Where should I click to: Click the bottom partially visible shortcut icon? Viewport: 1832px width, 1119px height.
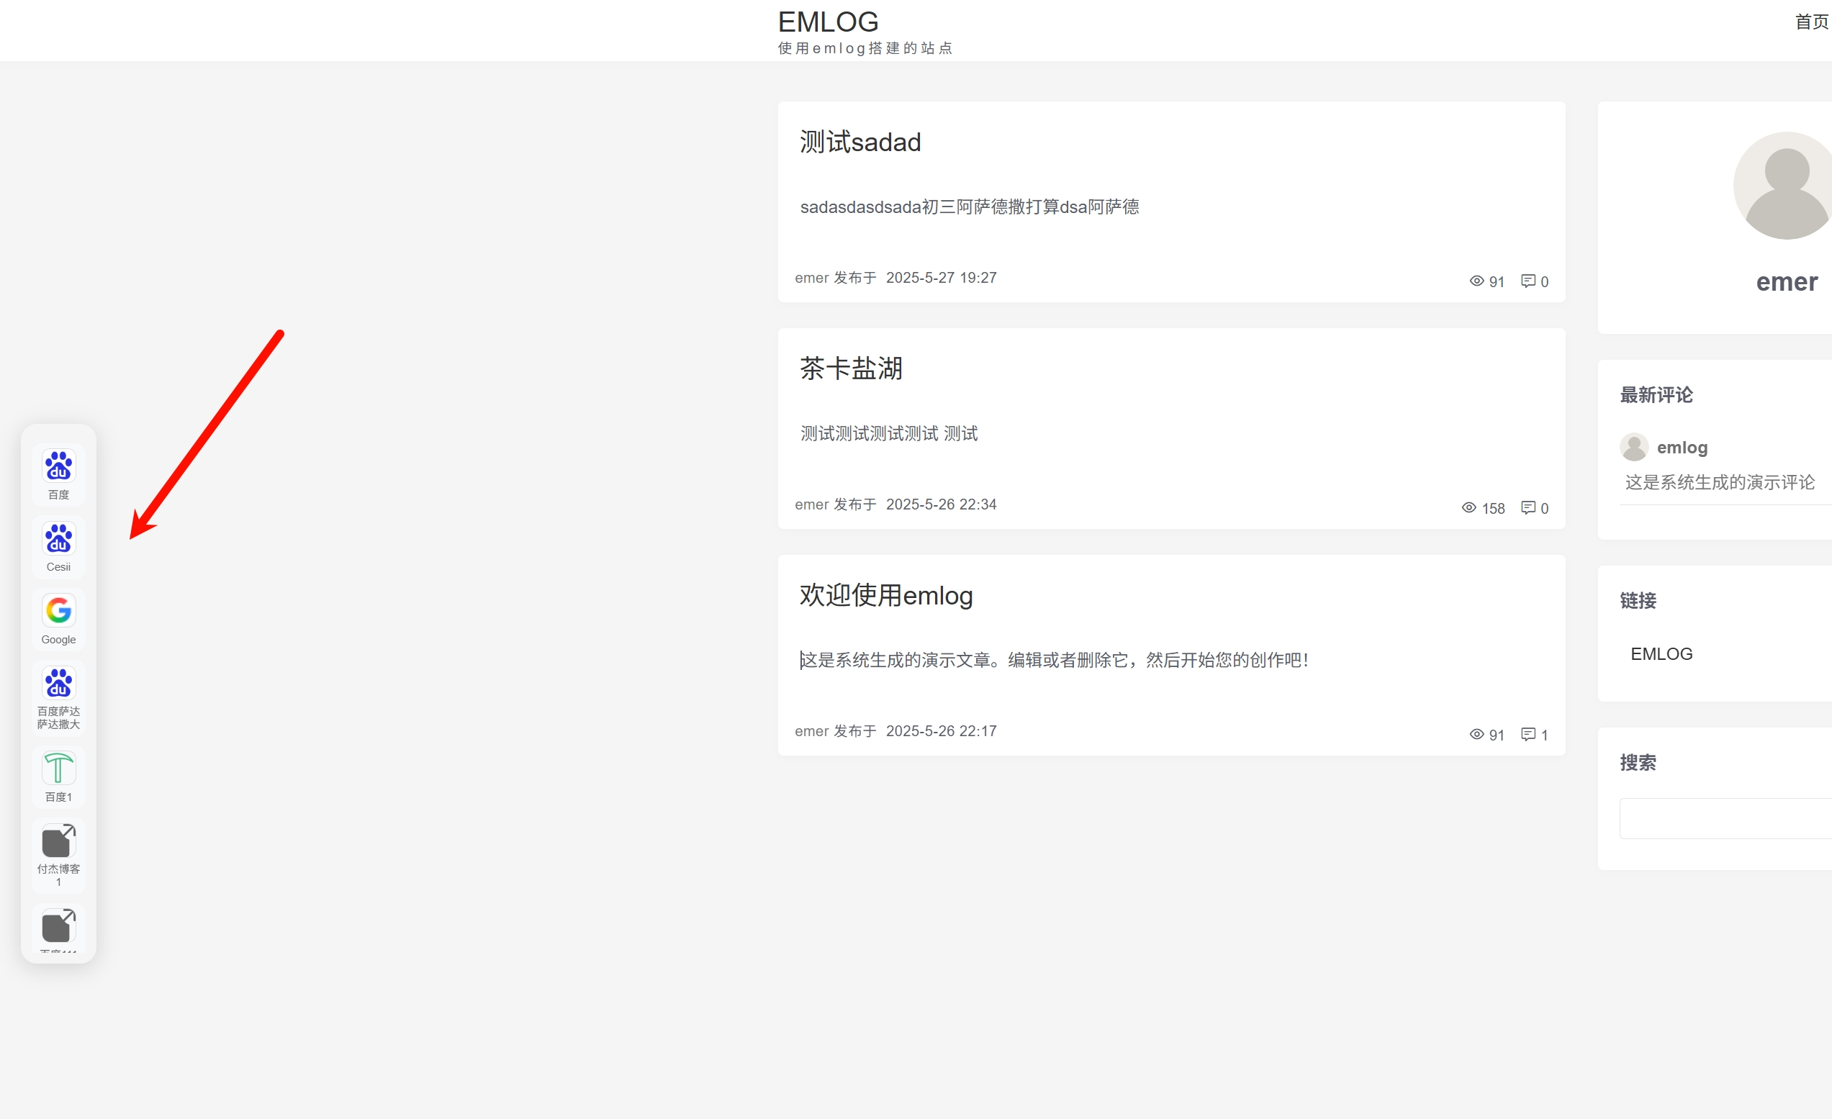(58, 927)
